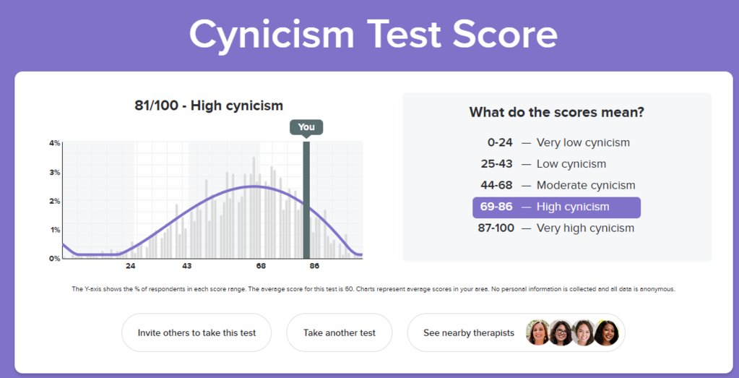This screenshot has height=378, width=739.
Task: Click the first therapist avatar photo
Action: tap(537, 332)
